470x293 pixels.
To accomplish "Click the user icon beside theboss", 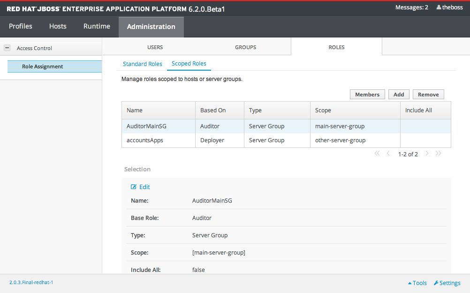I will (x=439, y=7).
